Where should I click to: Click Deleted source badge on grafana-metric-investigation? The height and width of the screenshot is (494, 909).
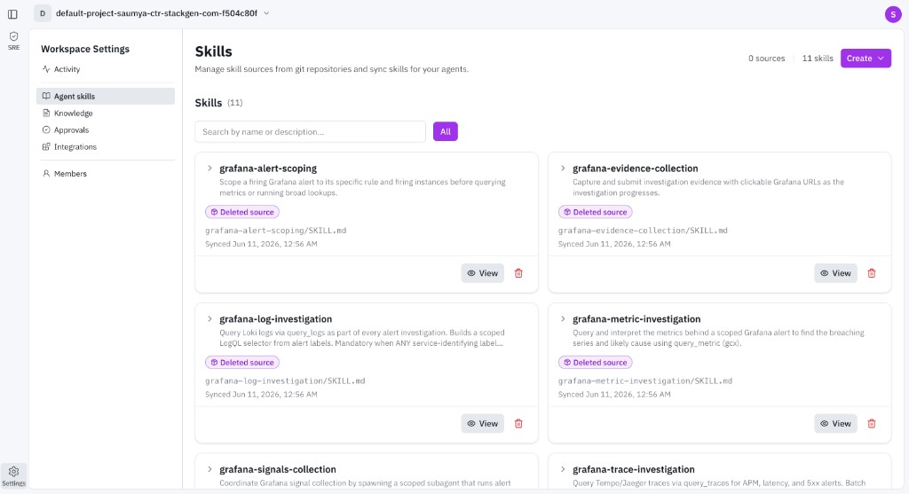coord(596,363)
